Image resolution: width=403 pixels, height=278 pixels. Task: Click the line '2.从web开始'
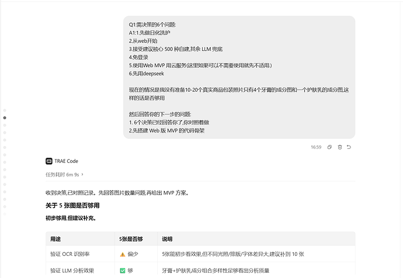point(143,41)
